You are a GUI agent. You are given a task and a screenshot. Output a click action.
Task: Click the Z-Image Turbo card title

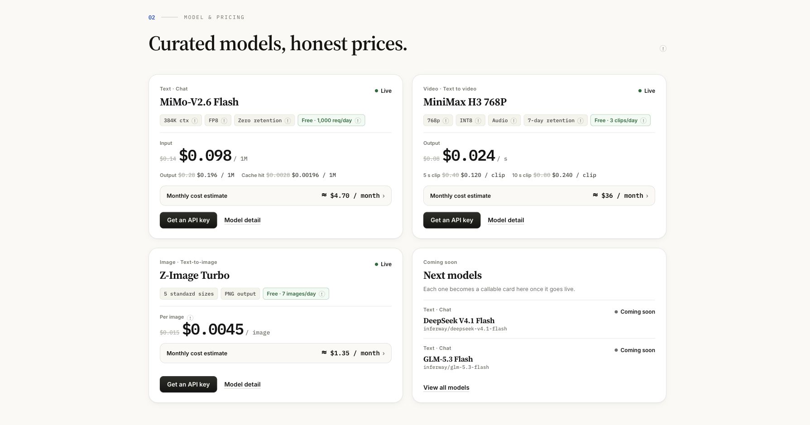tap(195, 276)
